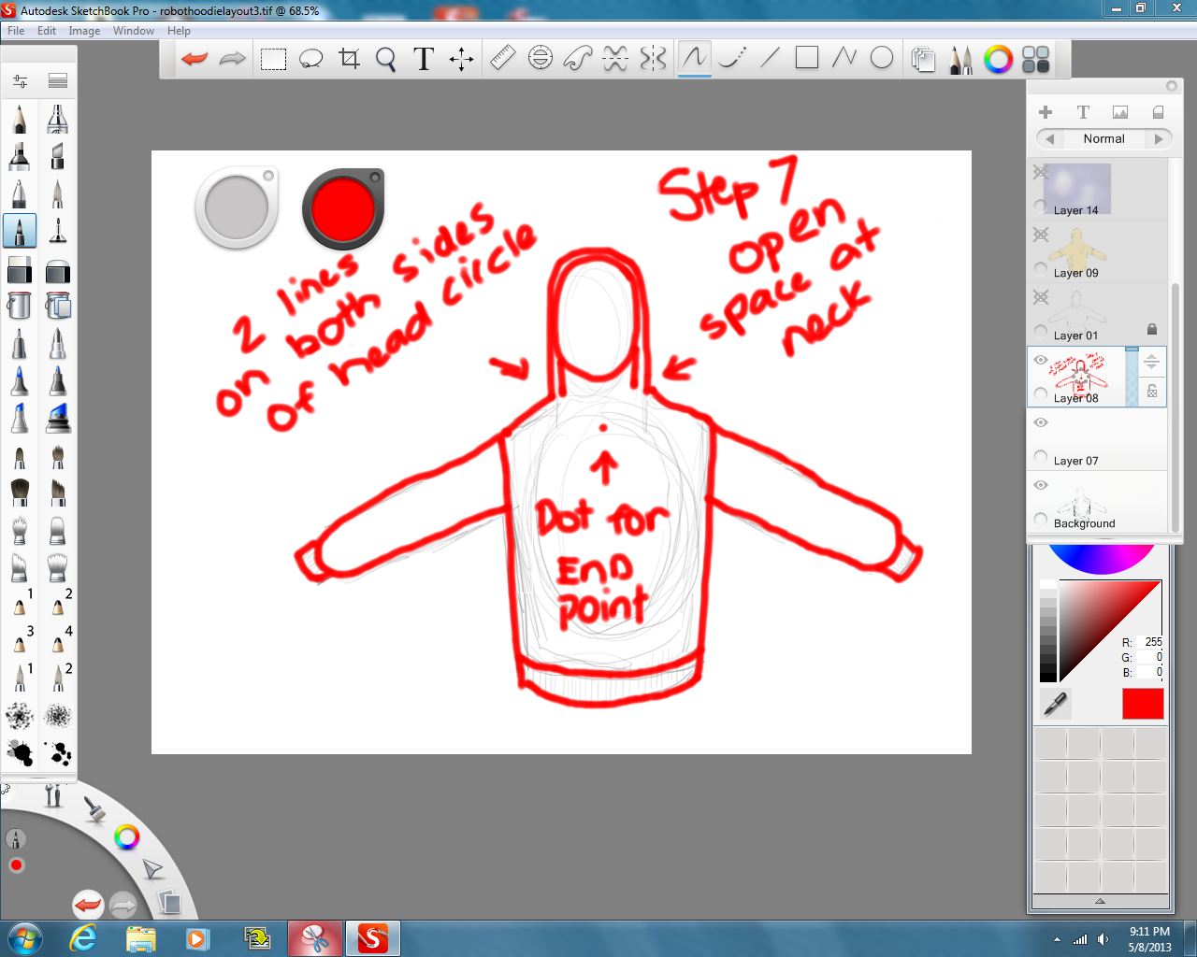Hide the currently visible Layer 08
The width and height of the screenshot is (1197, 957).
(1041, 360)
